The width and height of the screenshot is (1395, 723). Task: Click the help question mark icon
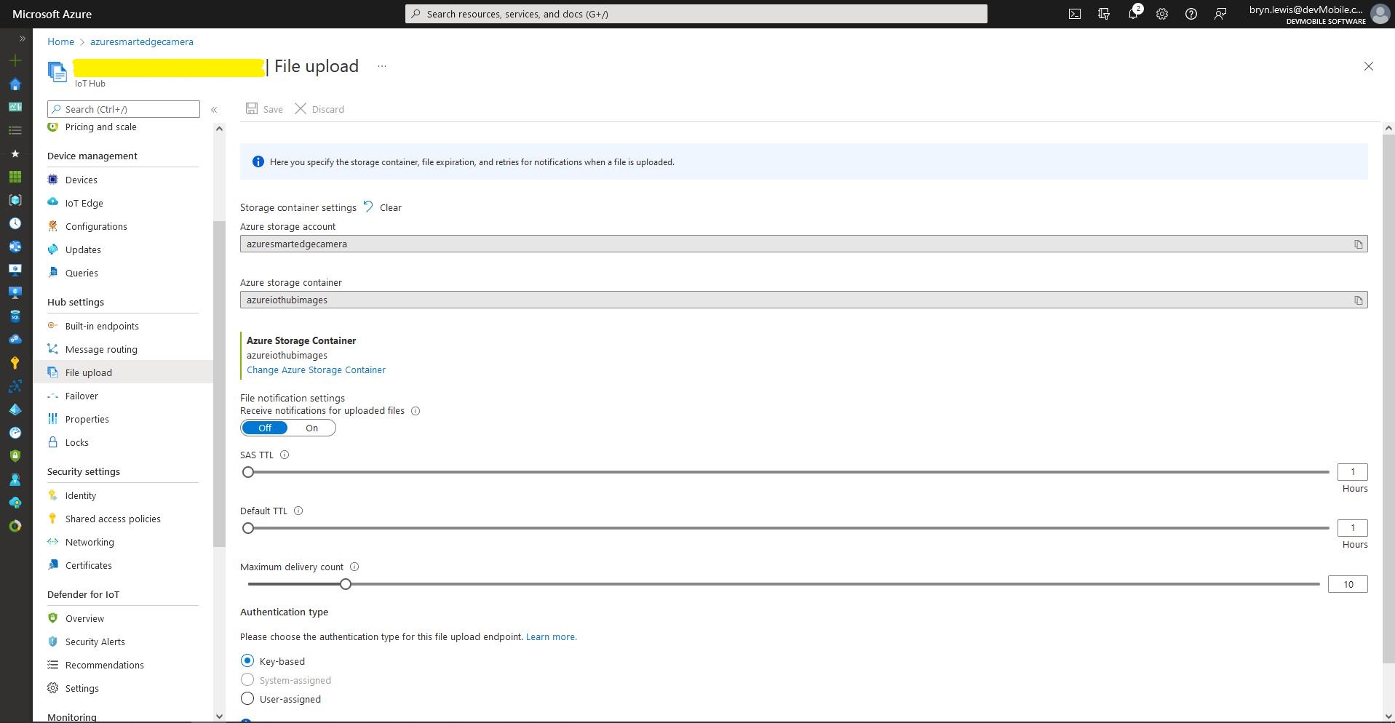point(1191,14)
